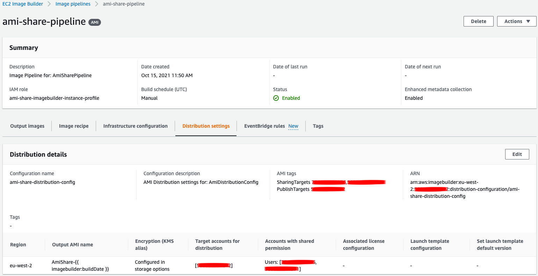Open Infrastructure configuration tab

[136, 126]
